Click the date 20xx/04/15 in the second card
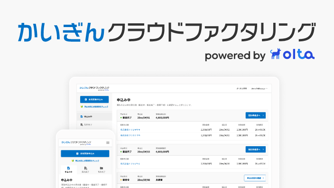Viewport: 334px width, 188px height. point(144,152)
